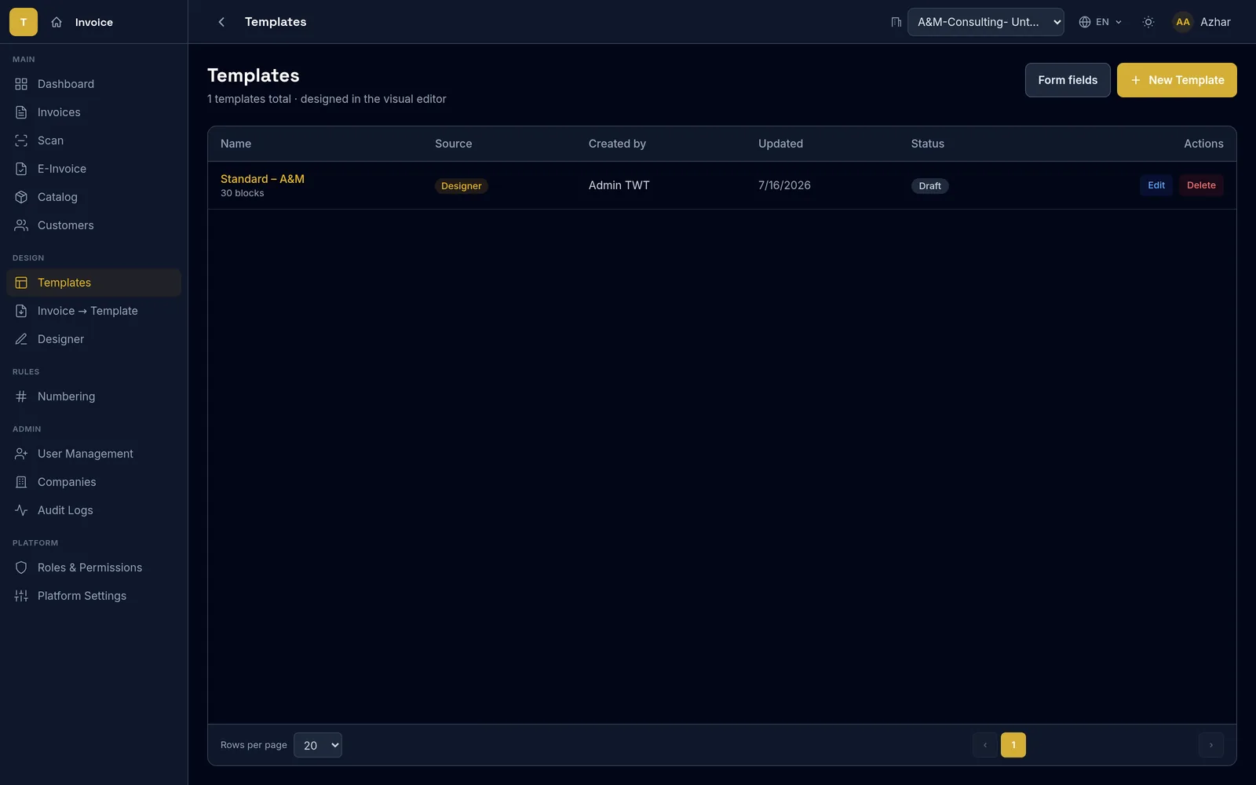Viewport: 1256px width, 785px height.
Task: Click the Platform Settings sliders icon
Action: pos(21,596)
